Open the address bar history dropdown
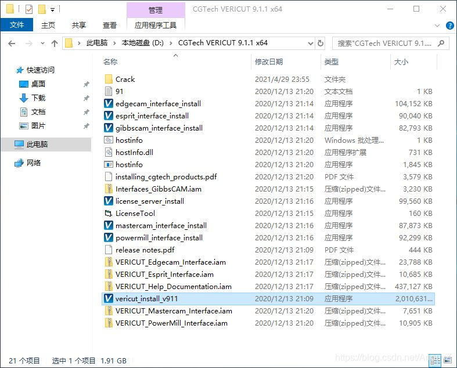Viewport: 457px width, 368px height. click(x=311, y=44)
